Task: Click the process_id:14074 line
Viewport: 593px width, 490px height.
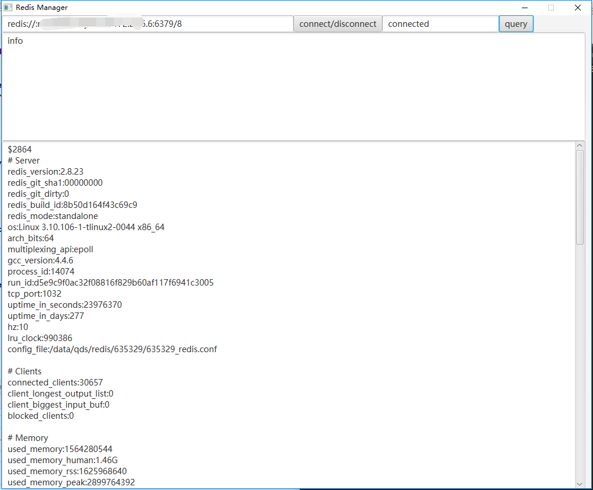Action: [x=41, y=272]
